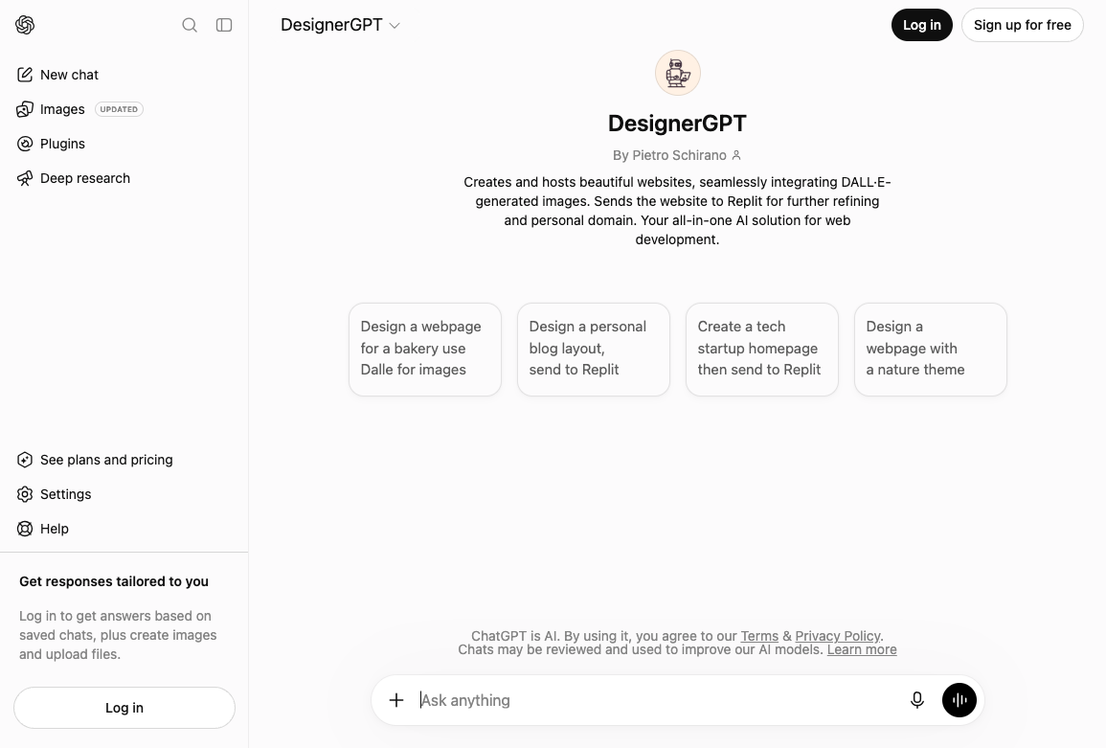This screenshot has height=748, width=1106.
Task: Click the New chat pencil icon
Action: pyautogui.click(x=25, y=75)
